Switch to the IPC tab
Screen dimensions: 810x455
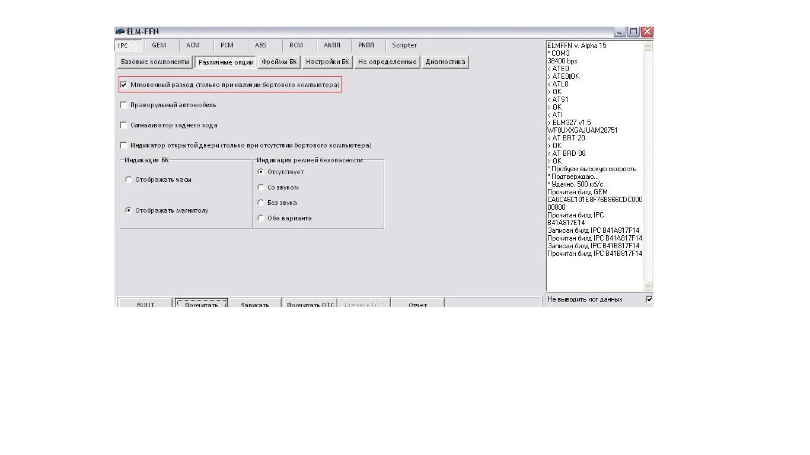tap(129, 46)
